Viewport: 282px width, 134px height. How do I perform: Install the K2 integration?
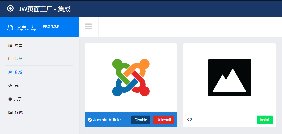pos(265,120)
